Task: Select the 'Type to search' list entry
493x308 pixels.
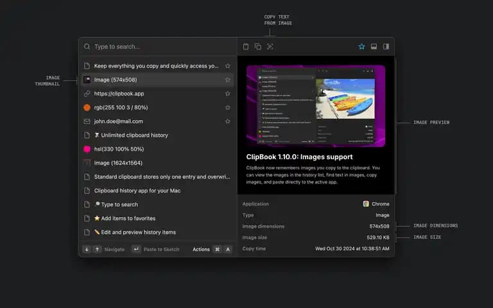Action: [157, 204]
